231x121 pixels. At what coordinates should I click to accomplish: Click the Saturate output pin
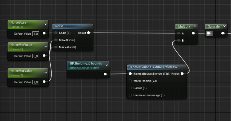coord(223,33)
